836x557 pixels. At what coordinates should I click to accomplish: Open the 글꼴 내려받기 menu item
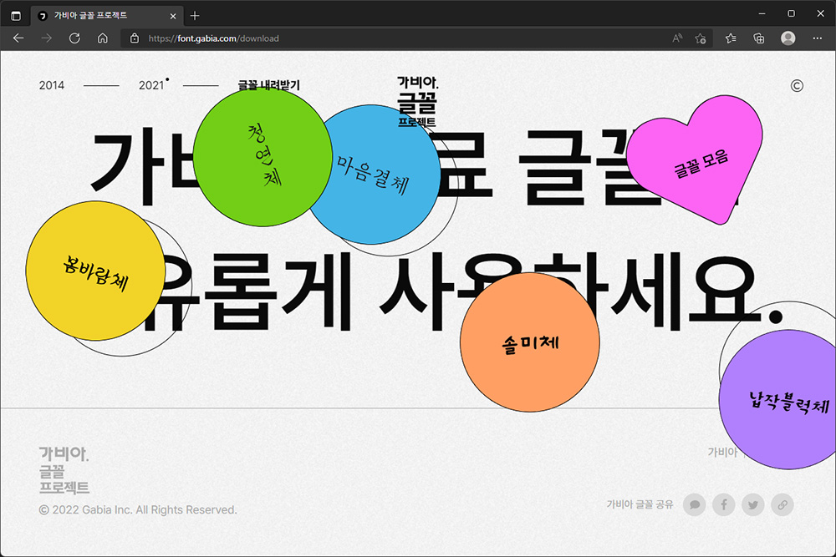point(268,85)
